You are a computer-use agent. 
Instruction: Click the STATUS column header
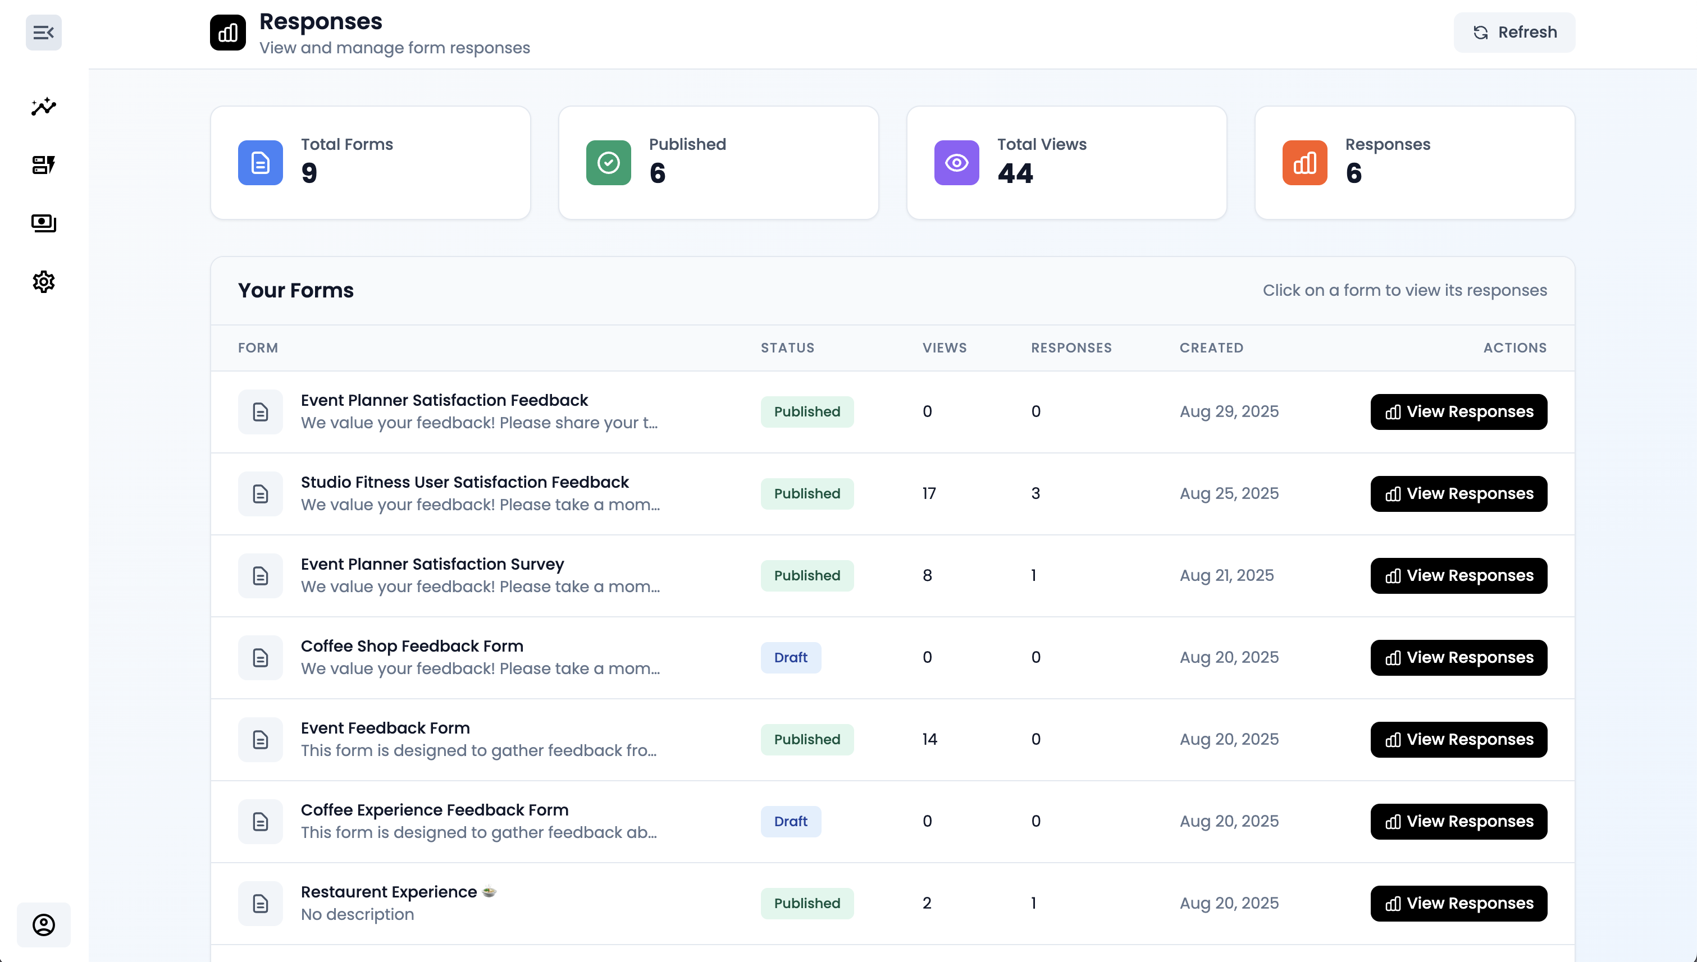tap(787, 347)
